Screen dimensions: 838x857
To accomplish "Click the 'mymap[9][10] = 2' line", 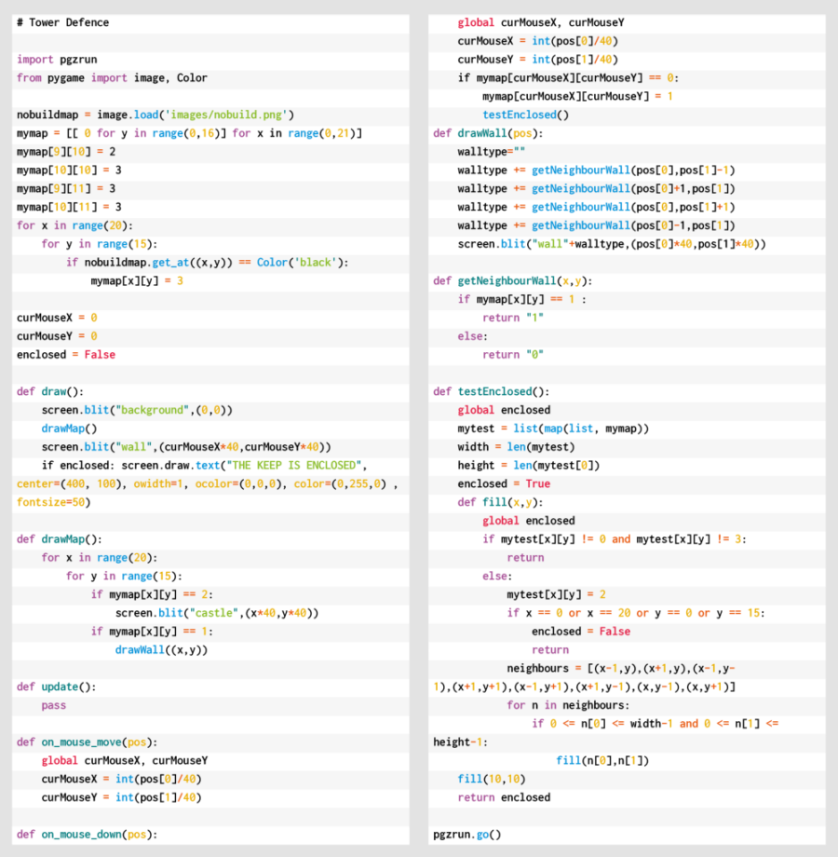I will click(x=66, y=152).
